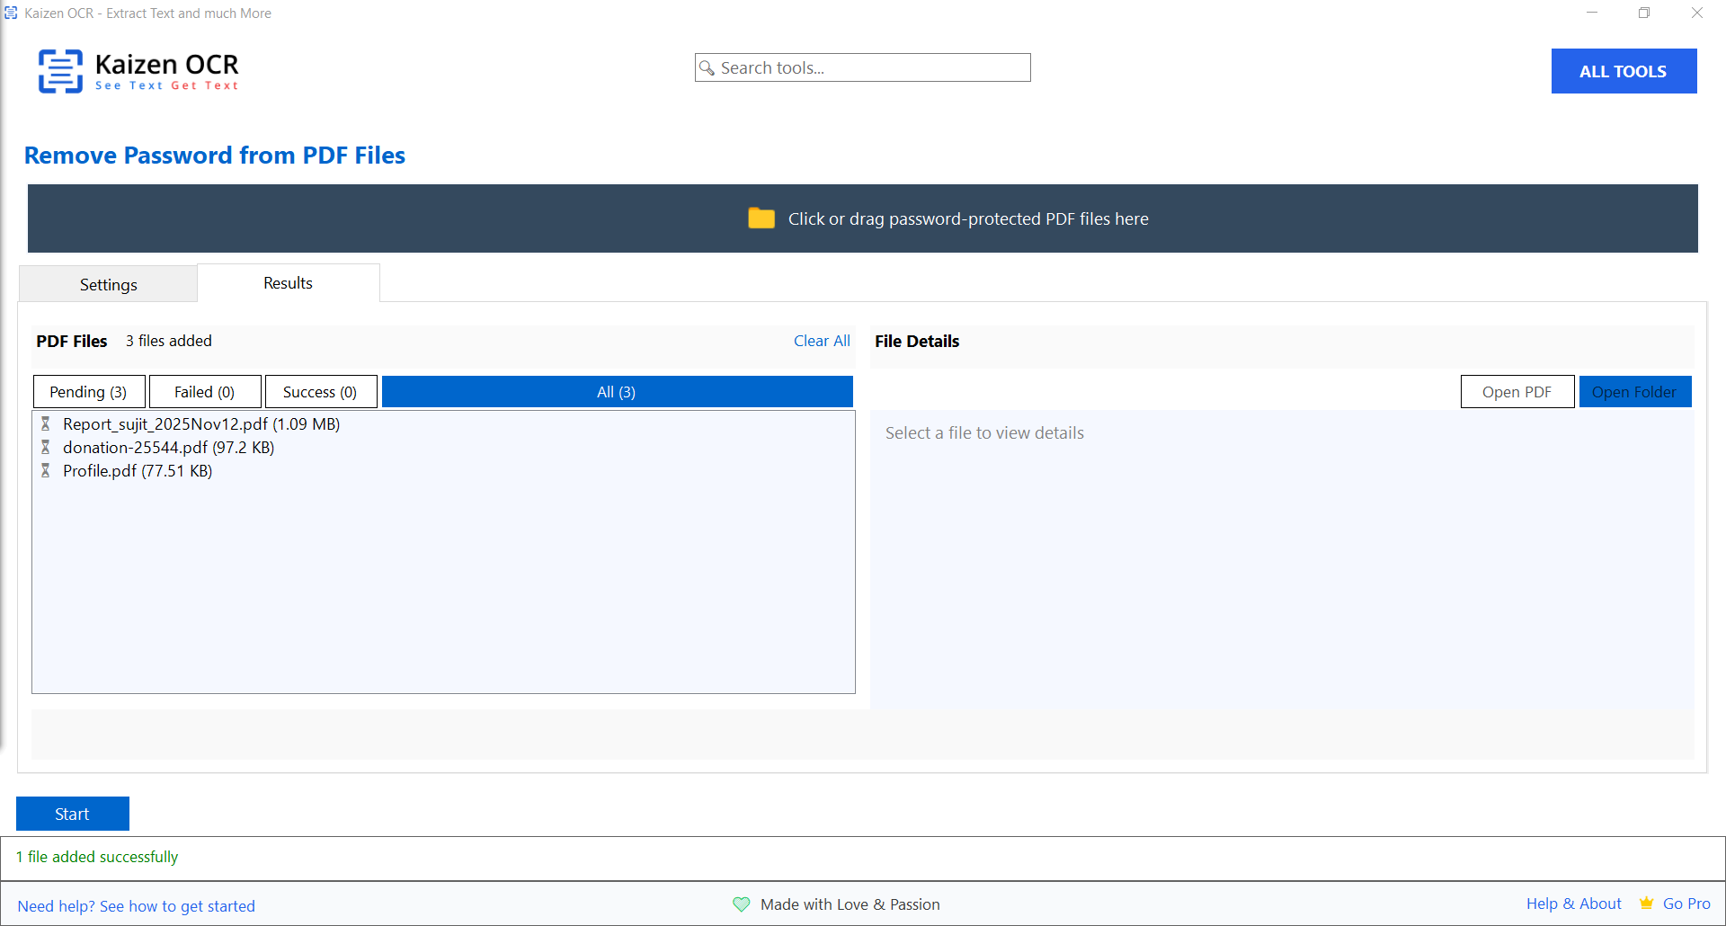
Task: Click the yellow folder icon in drop zone
Action: click(x=761, y=218)
